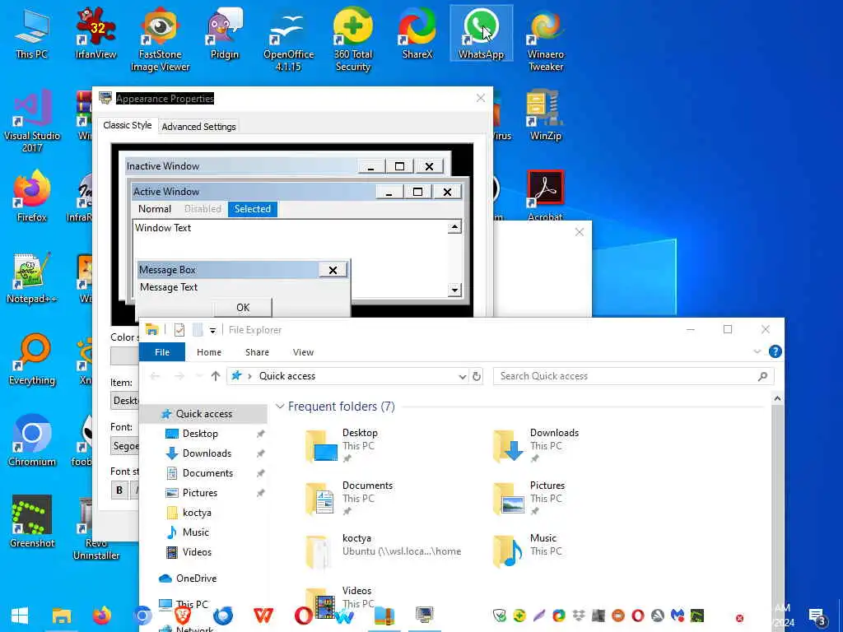Open the File menu in File Explorer
This screenshot has width=843, height=632.
pos(162,352)
